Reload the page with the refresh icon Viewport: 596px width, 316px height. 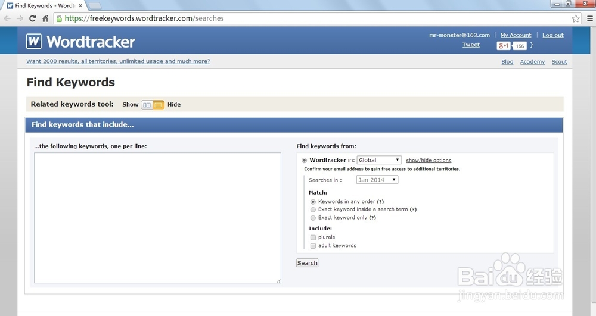point(32,18)
